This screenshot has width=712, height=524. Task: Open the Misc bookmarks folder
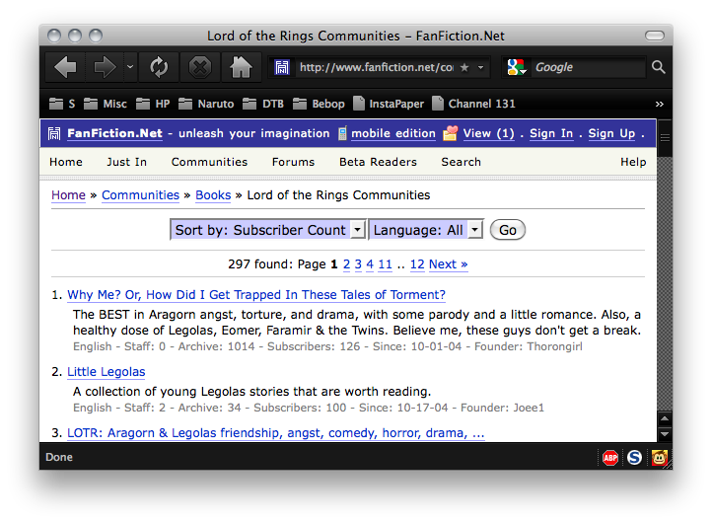pyautogui.click(x=105, y=104)
